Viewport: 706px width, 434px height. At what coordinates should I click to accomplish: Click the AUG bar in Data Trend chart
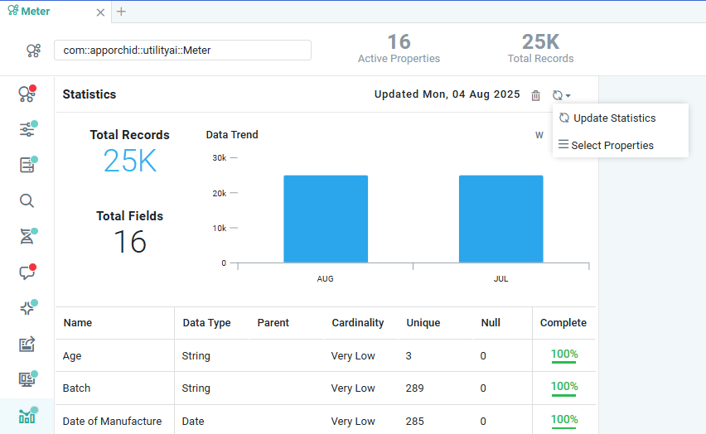325,219
